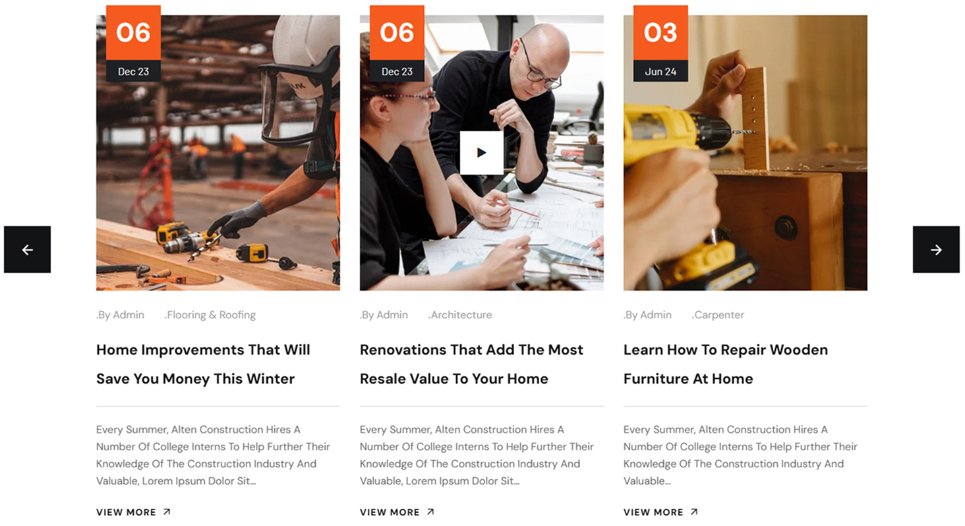The image size is (965, 526).
Task: Open the Home Improvements That Will Save title
Action: click(x=203, y=364)
